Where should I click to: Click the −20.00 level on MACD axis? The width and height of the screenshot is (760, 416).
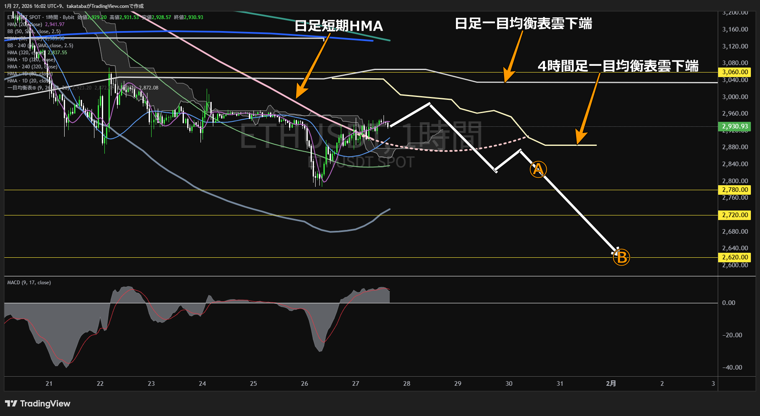click(x=732, y=335)
